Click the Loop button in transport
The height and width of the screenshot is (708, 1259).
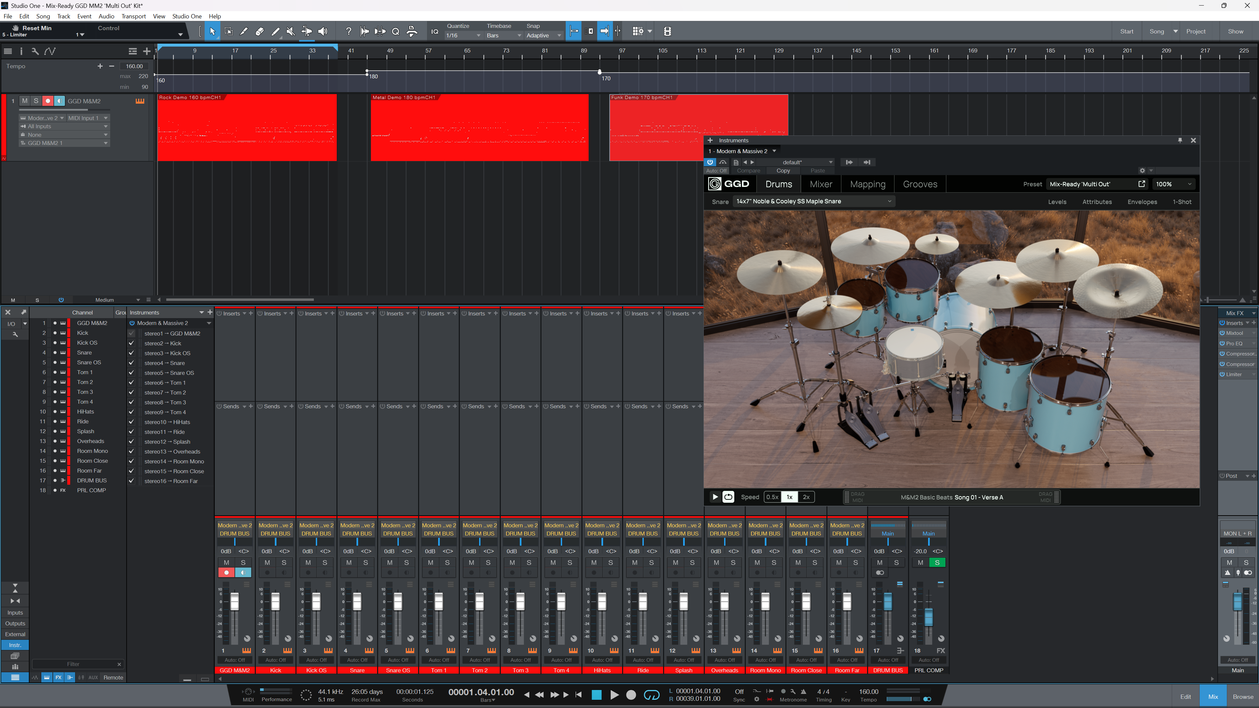tap(652, 695)
